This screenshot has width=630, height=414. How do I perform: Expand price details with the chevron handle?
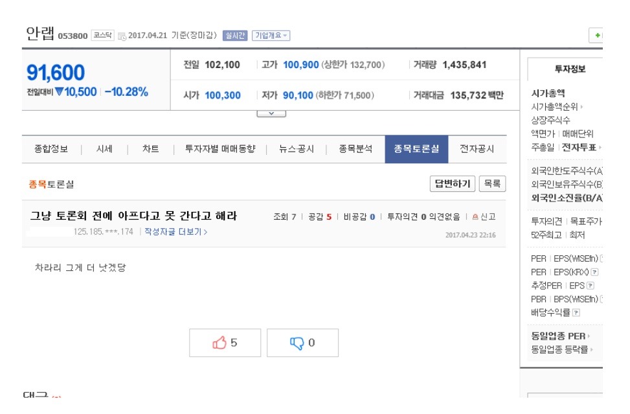pos(271,114)
